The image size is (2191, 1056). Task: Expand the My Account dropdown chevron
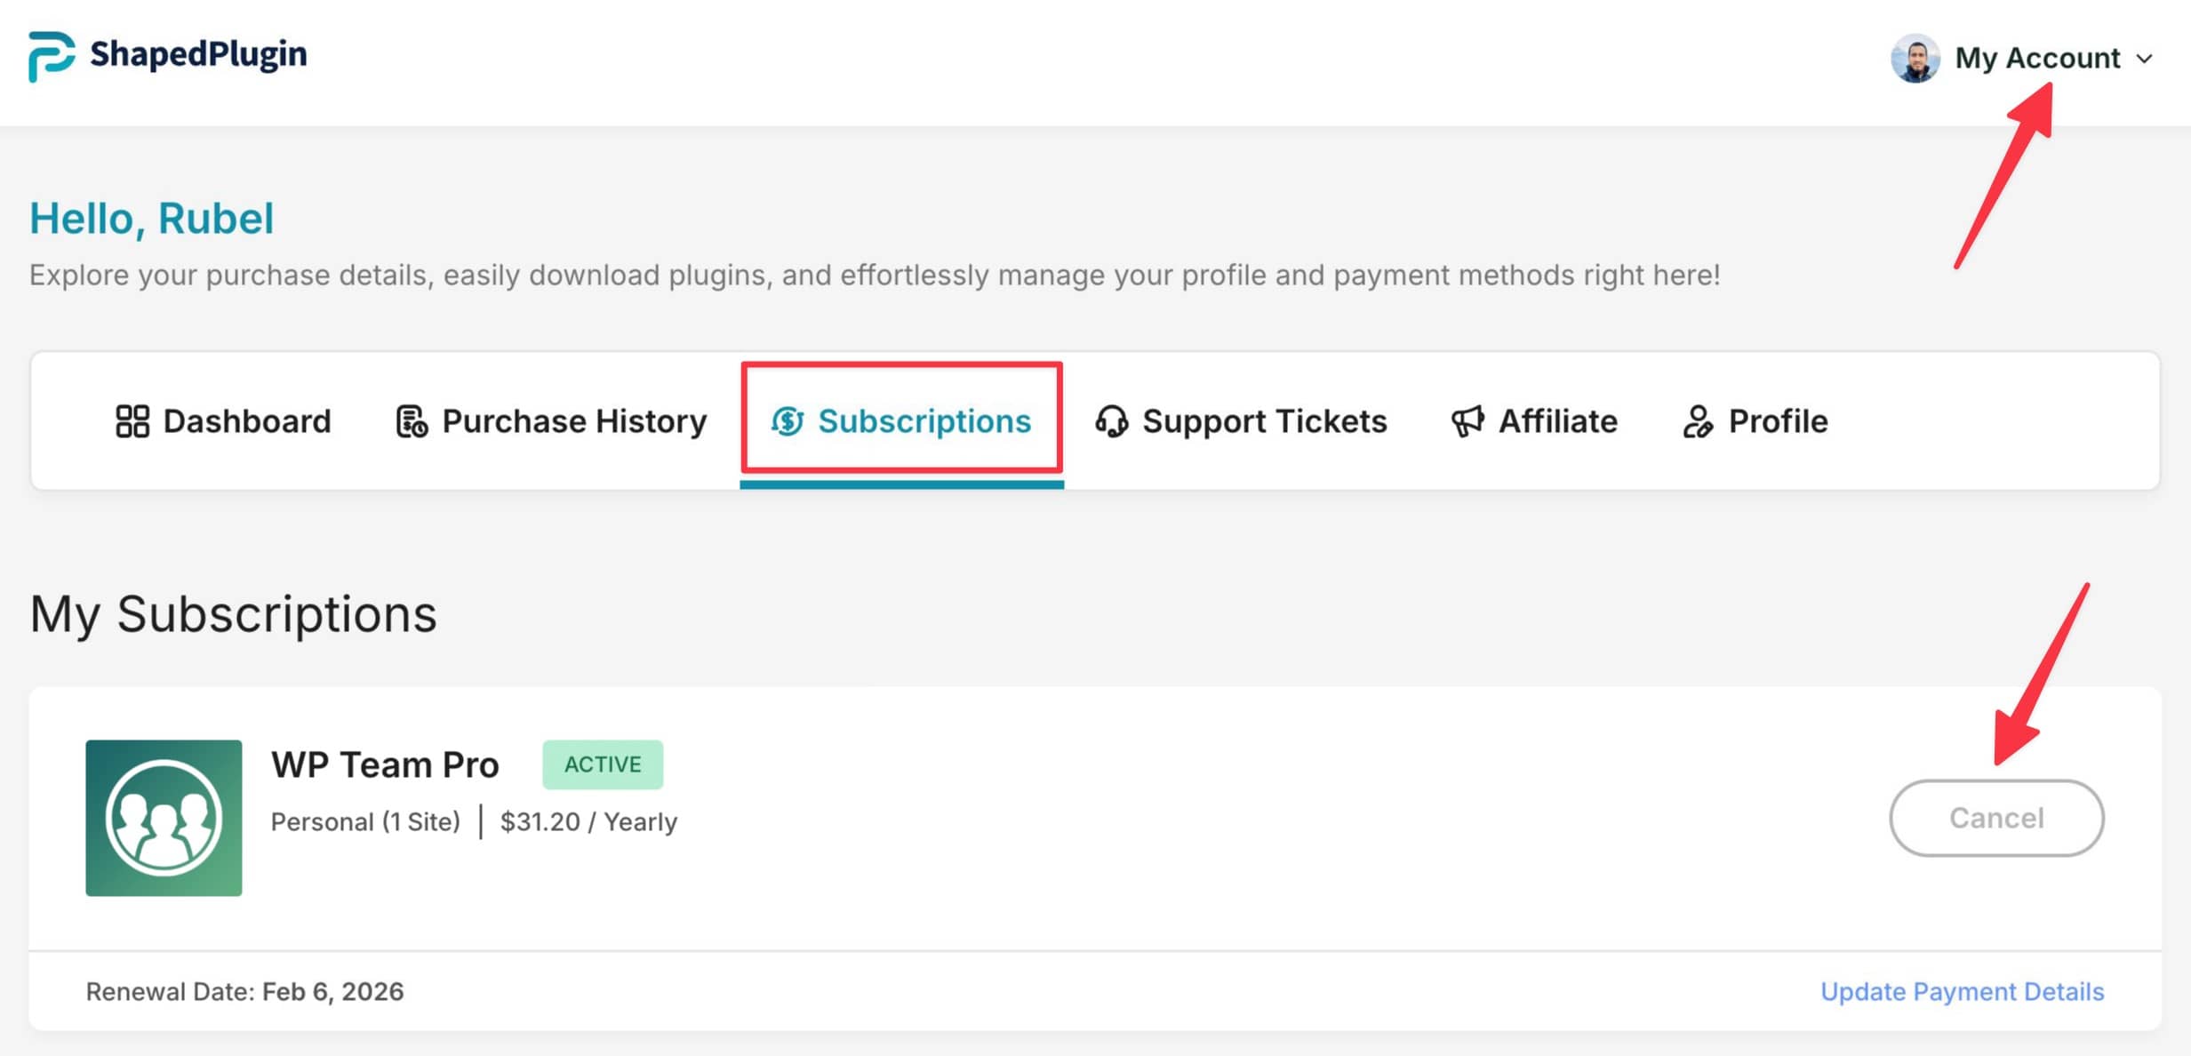pos(2145,59)
